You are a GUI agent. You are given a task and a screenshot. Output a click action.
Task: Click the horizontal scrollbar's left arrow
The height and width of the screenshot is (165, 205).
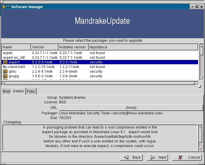tap(3, 83)
